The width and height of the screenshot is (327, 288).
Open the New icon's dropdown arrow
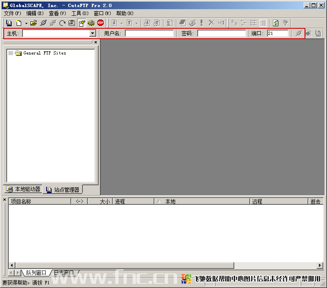click(26, 23)
